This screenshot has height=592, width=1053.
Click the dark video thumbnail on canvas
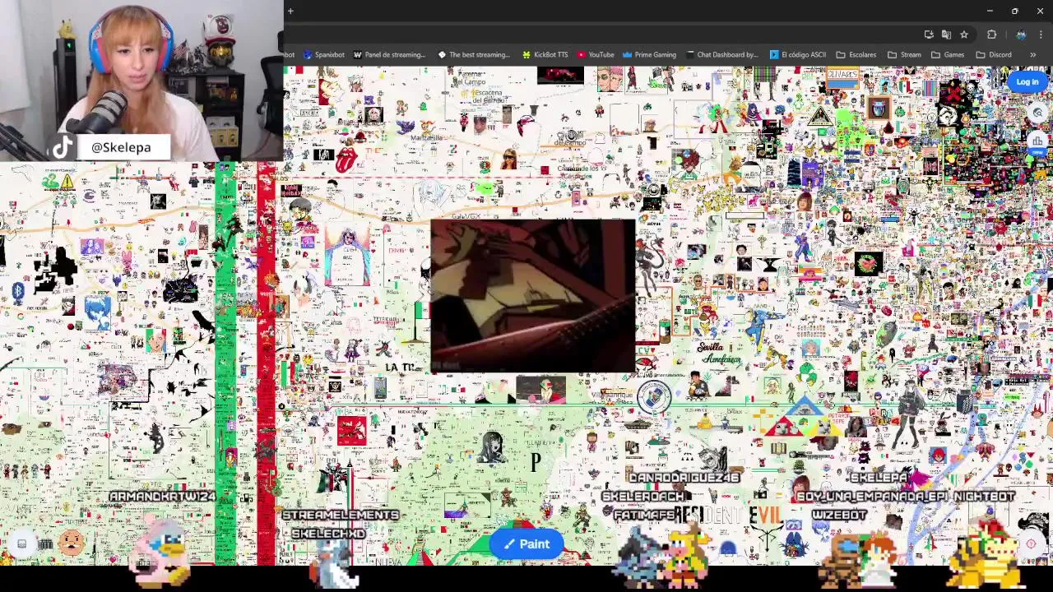point(533,296)
